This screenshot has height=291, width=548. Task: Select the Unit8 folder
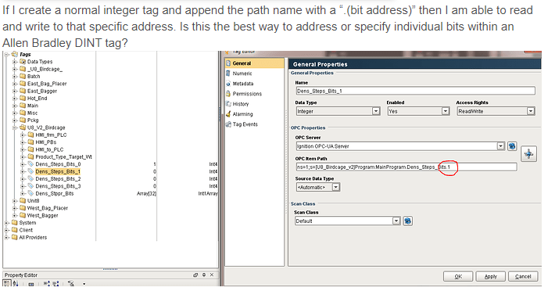[x=33, y=201]
